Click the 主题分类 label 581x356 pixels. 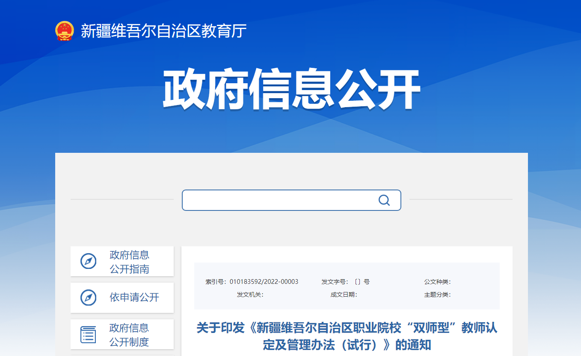pos(437,295)
